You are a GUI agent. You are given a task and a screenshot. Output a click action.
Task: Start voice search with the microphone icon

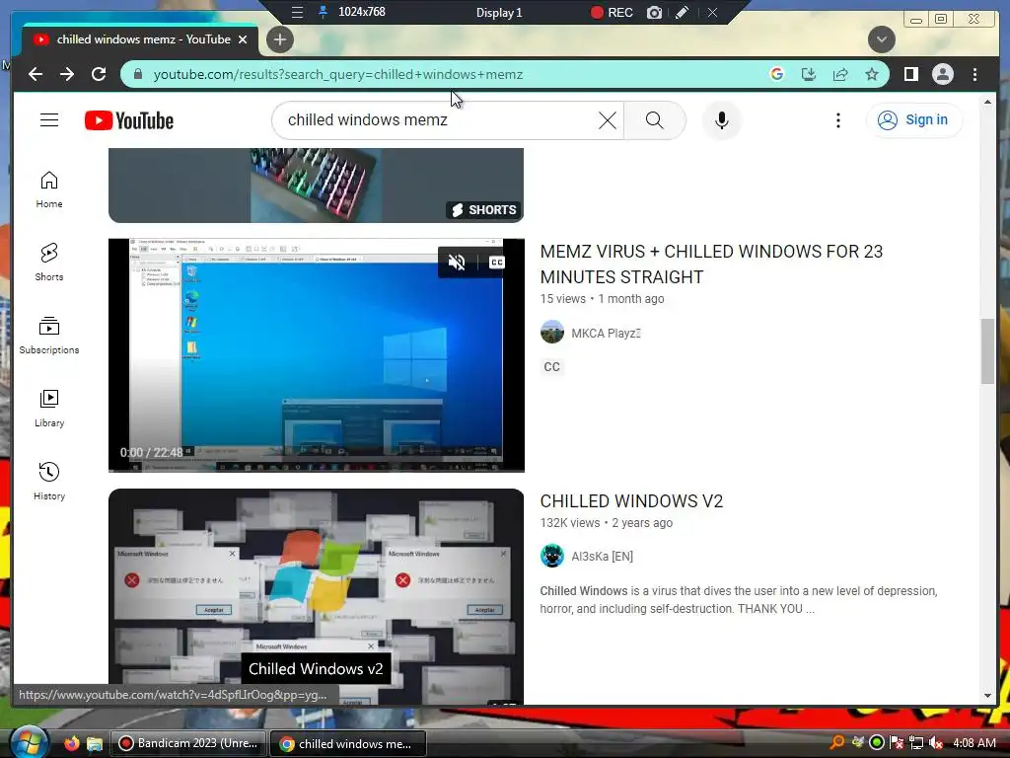pos(722,120)
